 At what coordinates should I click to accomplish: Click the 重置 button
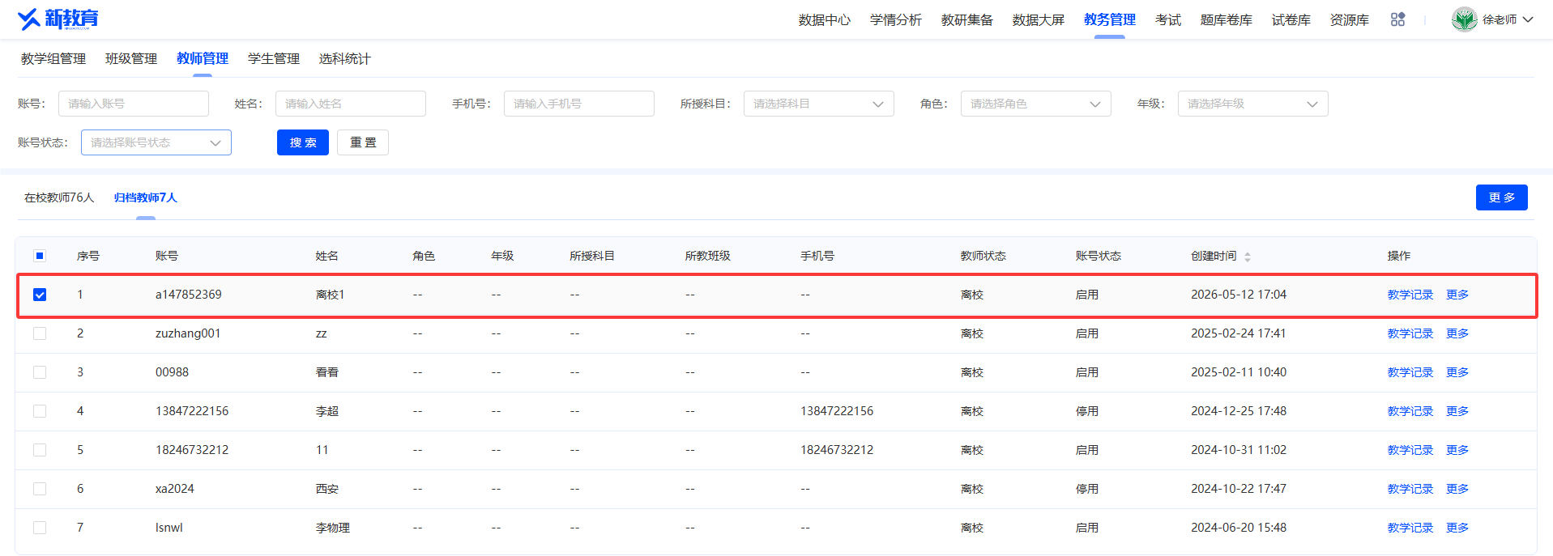tap(363, 142)
